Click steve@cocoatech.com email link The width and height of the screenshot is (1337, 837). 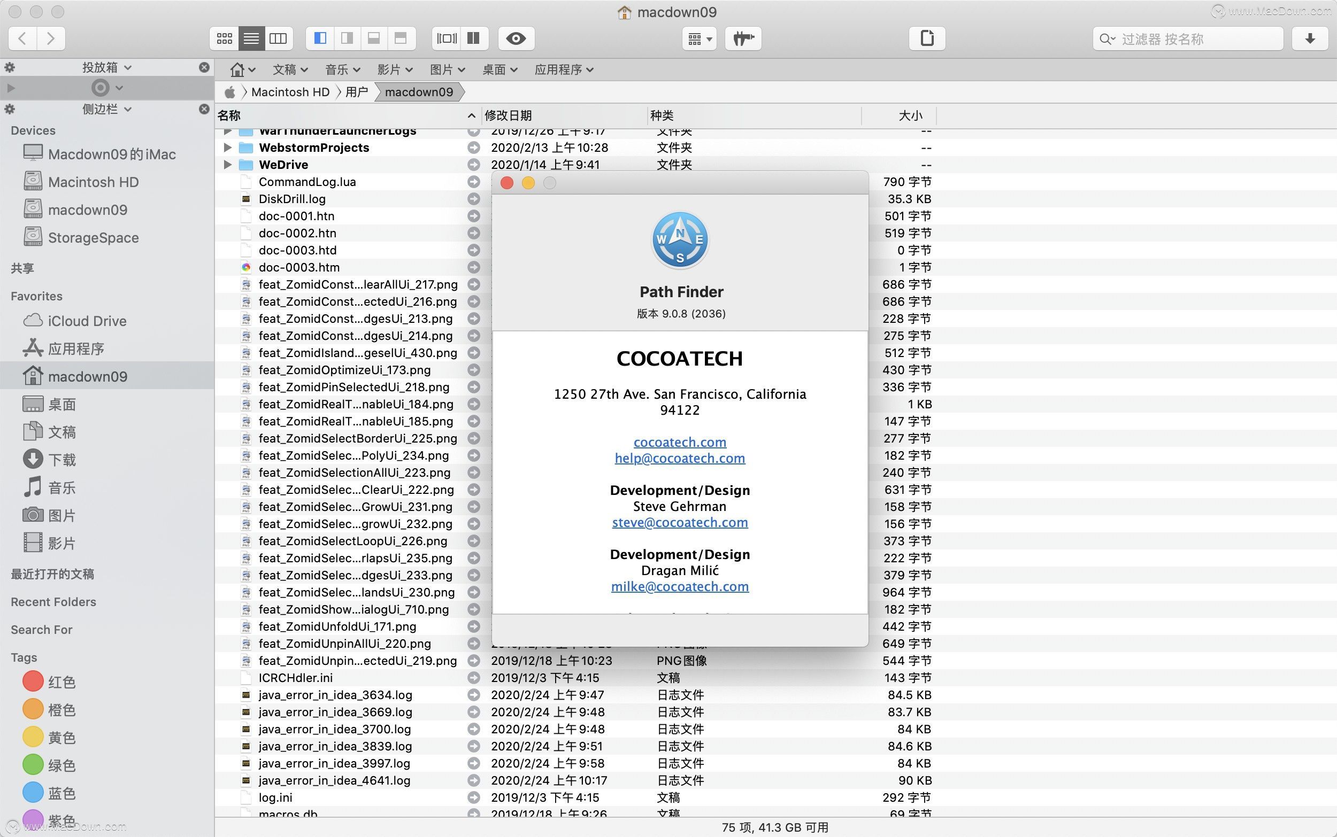(x=680, y=522)
